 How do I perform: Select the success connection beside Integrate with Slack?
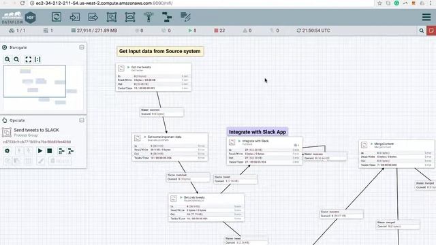tap(325, 156)
